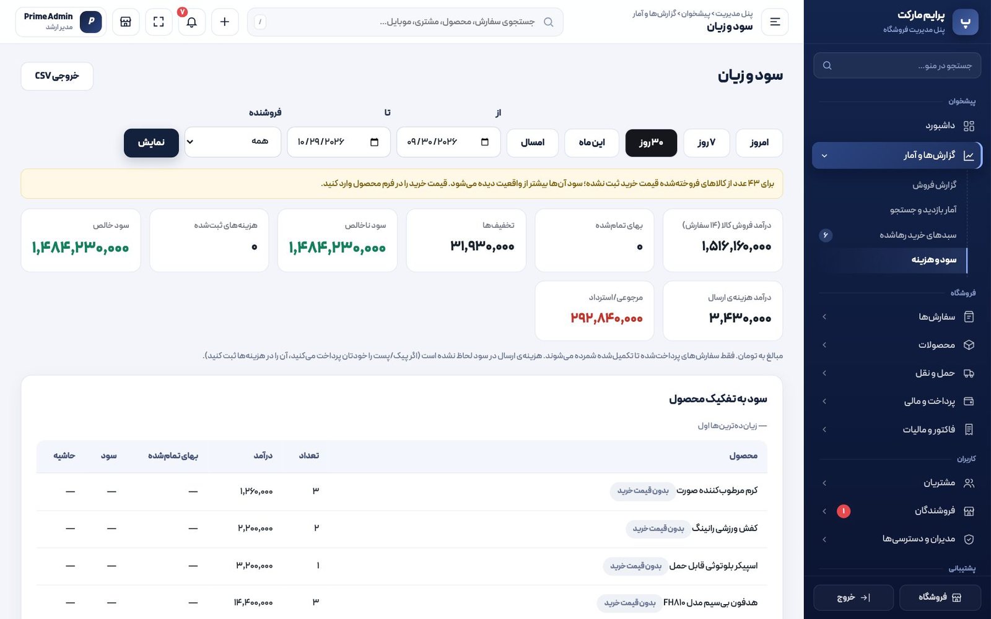Click the داشبورد grid icon
991x619 pixels.
pos(969,126)
